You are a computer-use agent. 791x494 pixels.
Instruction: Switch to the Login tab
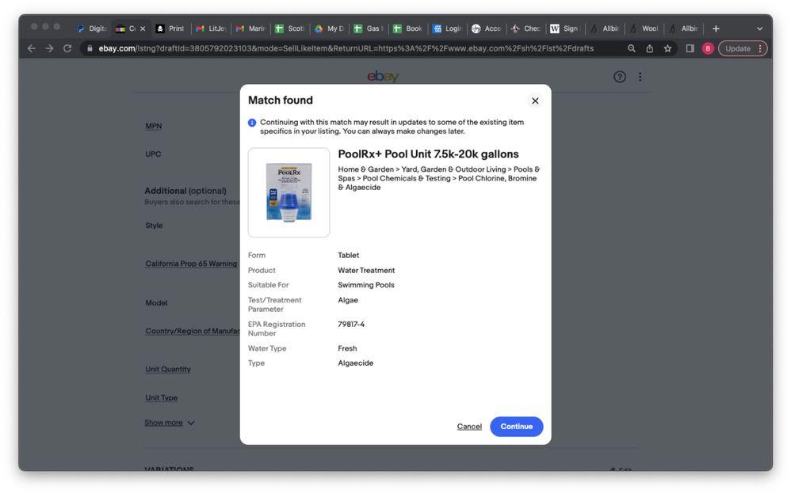tap(447, 28)
